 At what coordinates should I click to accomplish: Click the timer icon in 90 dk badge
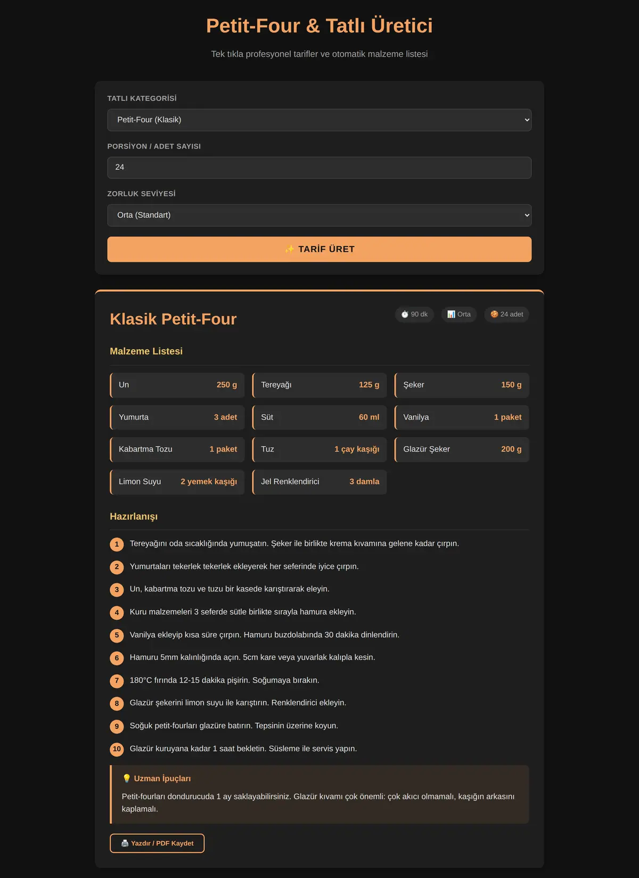pyautogui.click(x=405, y=314)
